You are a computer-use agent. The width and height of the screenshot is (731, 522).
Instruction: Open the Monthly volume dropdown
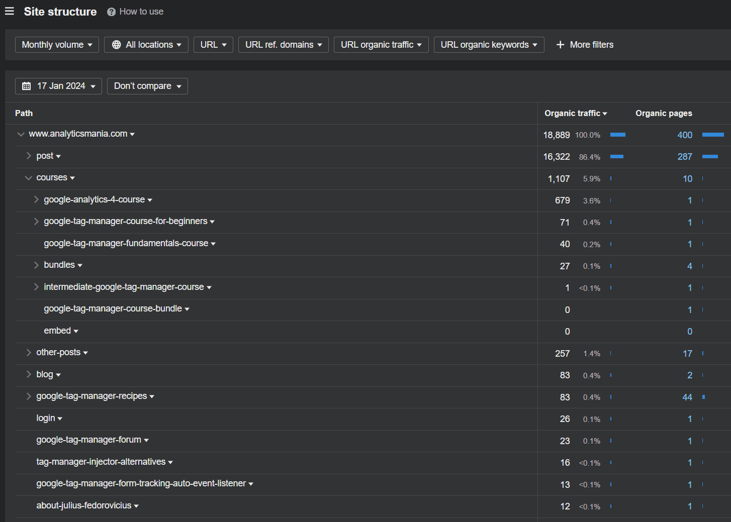click(x=57, y=45)
